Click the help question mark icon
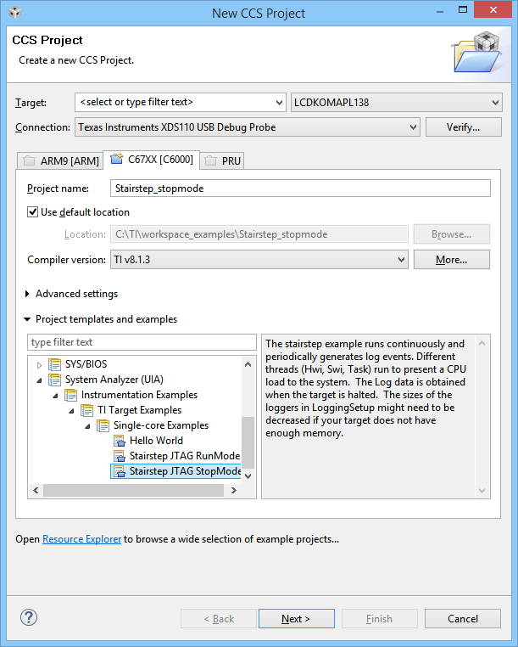518x647 pixels. [29, 617]
